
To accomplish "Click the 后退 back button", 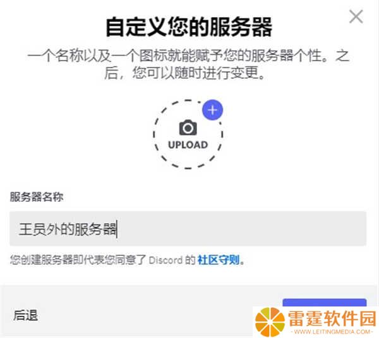I will coord(25,315).
